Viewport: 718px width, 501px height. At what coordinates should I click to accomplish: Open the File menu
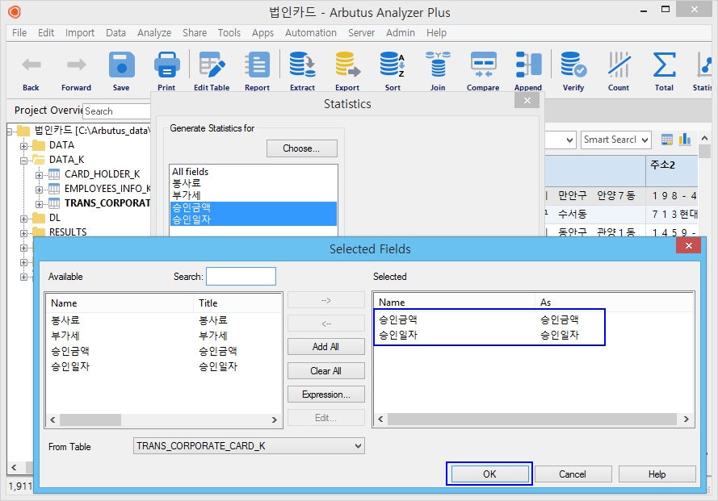19,33
